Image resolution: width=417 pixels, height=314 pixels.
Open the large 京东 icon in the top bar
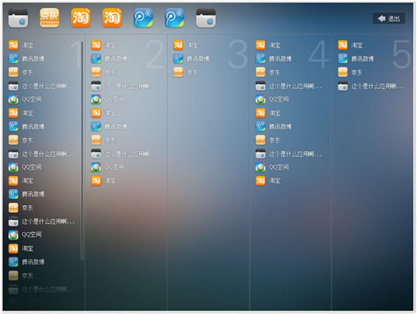click(x=49, y=18)
